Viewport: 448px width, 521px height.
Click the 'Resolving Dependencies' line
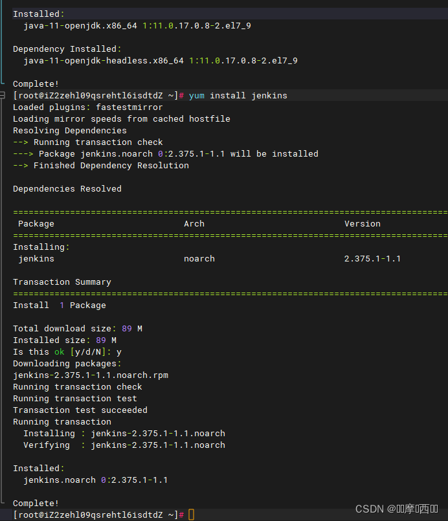point(70,131)
